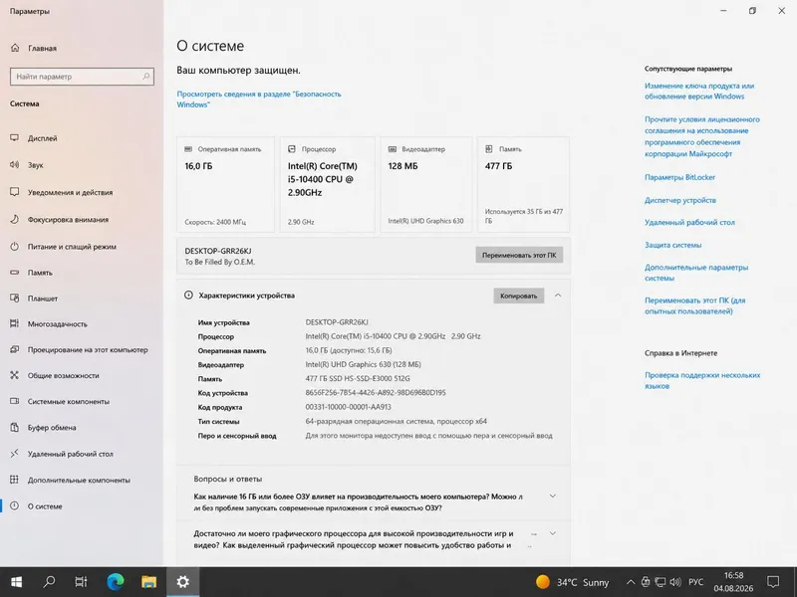This screenshot has width=797, height=597.
Task: Expand the графического процессора question
Action: pyautogui.click(x=553, y=533)
